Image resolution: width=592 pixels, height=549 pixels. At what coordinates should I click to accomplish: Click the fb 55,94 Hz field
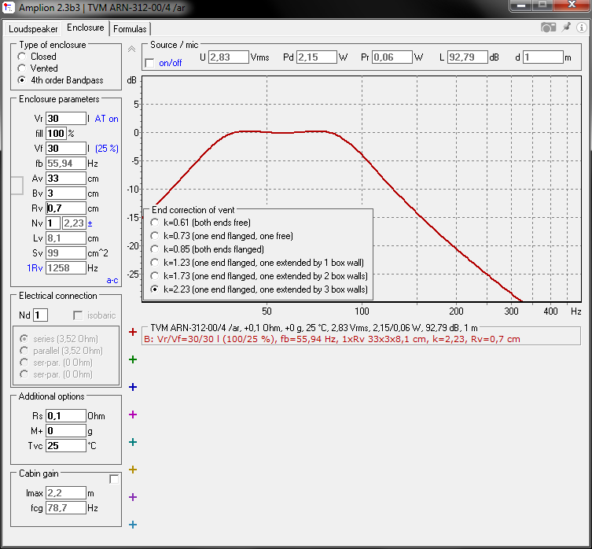coord(66,164)
